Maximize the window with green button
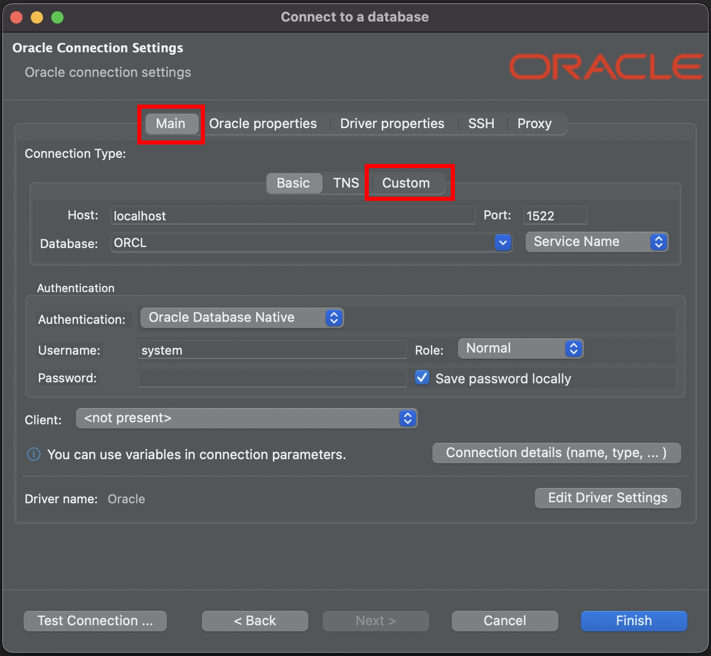The height and width of the screenshot is (656, 711). tap(57, 17)
